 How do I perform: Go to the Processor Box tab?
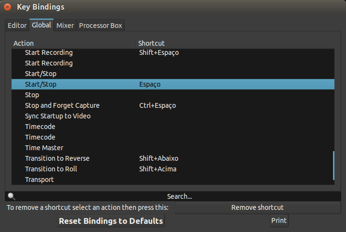[x=101, y=26]
